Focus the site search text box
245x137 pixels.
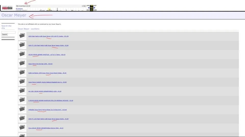8,32
